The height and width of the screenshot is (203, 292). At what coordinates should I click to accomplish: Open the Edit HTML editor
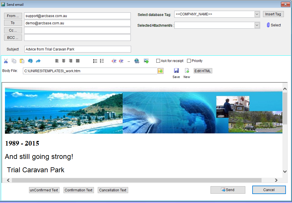[x=203, y=71]
